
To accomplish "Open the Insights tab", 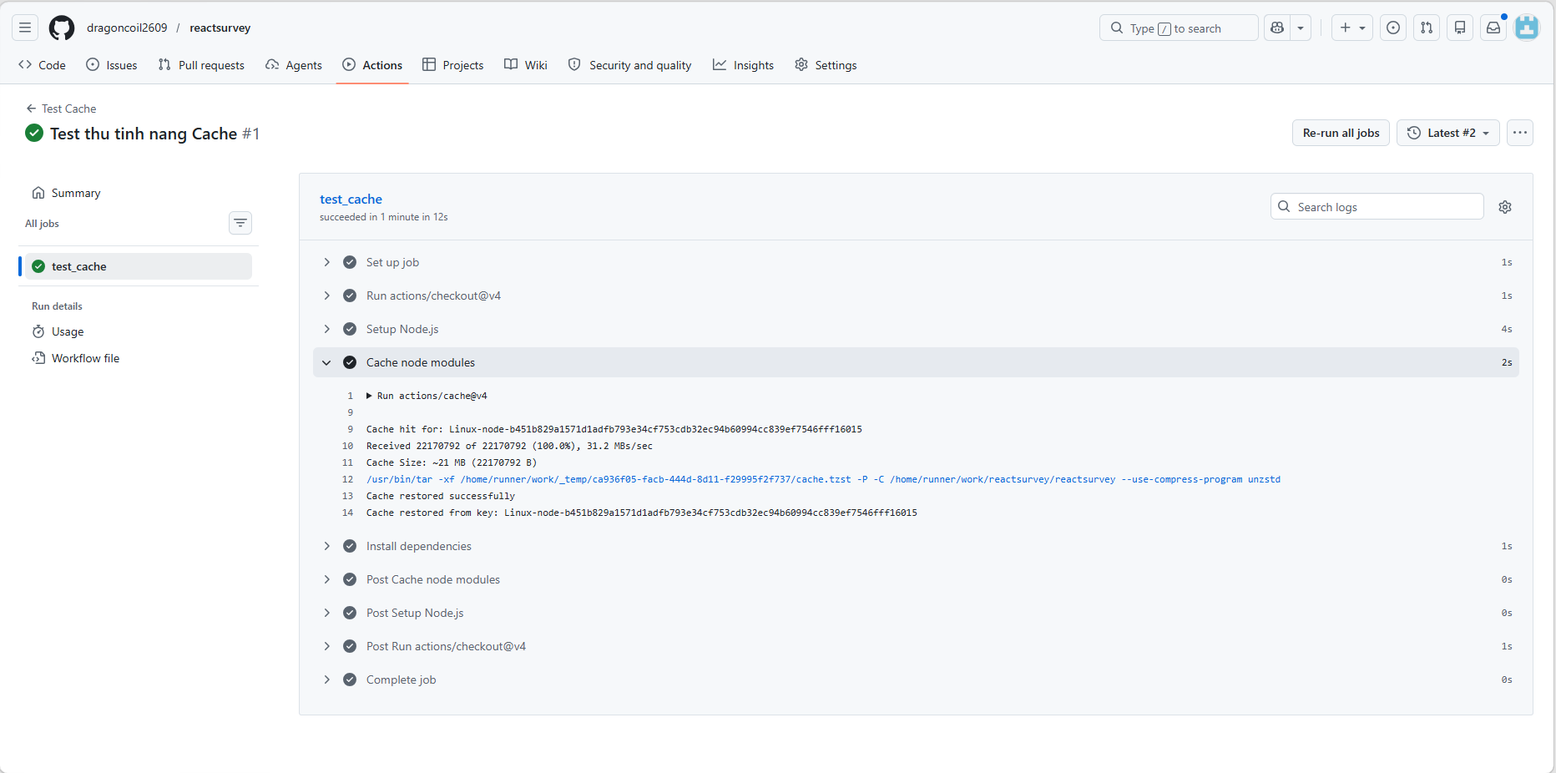I will coord(744,65).
